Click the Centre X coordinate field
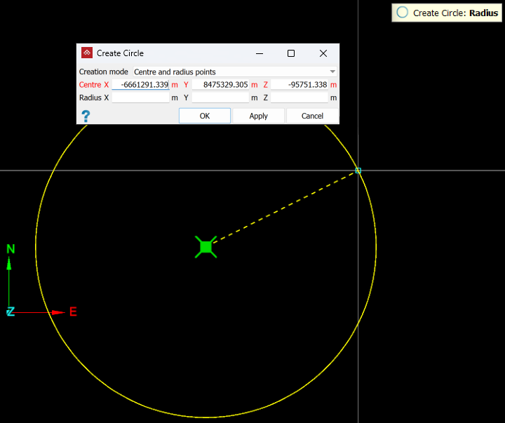 pos(140,85)
